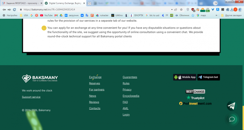This screenshot has height=130, width=244.
Task: Open the Reserves footer link
Action: pos(94,83)
